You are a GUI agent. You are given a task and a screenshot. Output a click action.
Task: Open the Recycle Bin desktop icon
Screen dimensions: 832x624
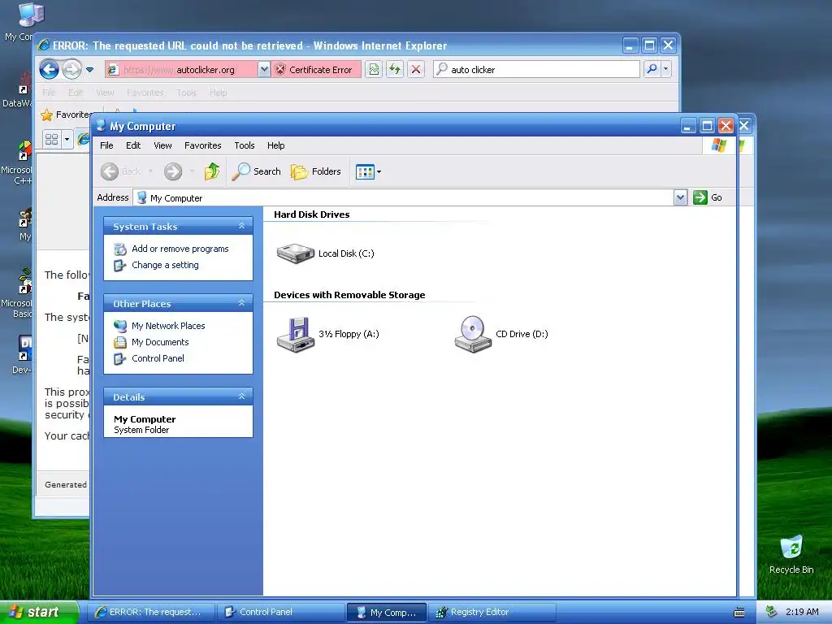[x=791, y=554]
